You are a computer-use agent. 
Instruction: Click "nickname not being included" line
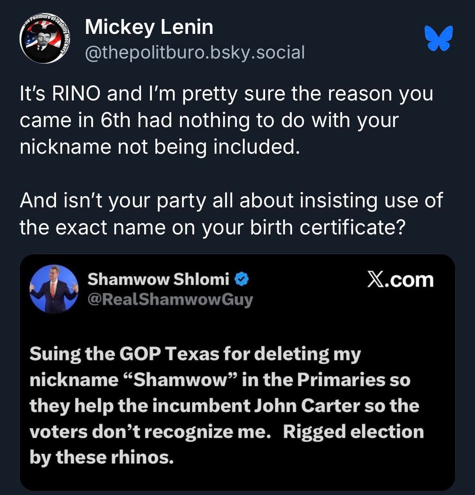coord(160,147)
